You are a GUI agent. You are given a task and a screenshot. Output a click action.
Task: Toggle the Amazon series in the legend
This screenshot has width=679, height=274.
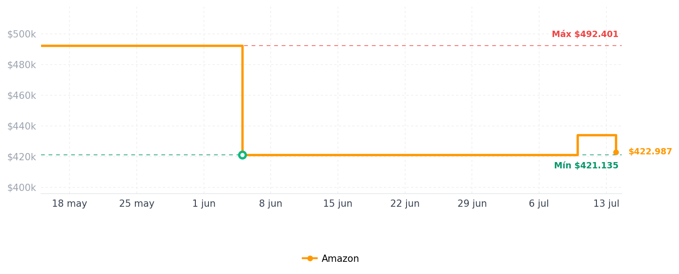pyautogui.click(x=331, y=259)
